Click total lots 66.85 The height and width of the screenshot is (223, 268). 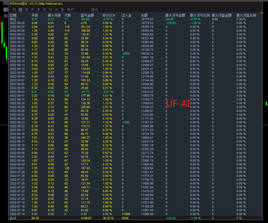(x=36, y=218)
